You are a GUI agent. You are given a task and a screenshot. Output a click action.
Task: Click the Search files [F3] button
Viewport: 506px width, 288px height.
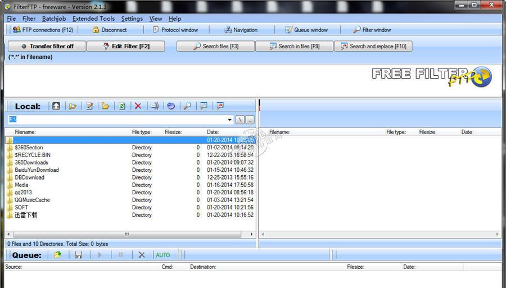click(215, 46)
